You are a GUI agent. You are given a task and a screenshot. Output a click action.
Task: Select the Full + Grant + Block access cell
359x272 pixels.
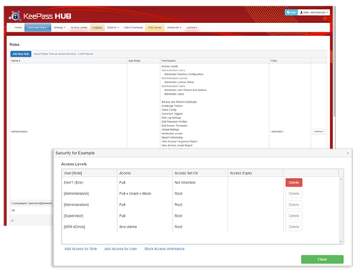135,194
